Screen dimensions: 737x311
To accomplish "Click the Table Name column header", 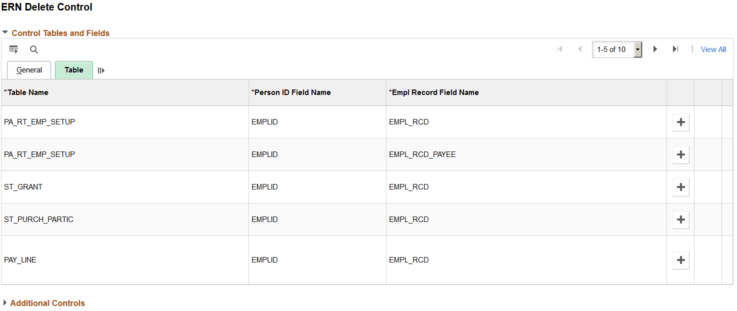I will tap(26, 92).
